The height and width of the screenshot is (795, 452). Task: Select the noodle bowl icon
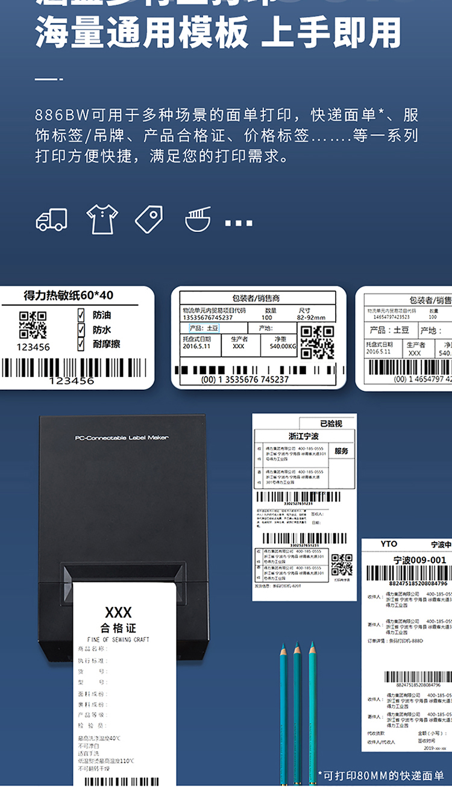(x=198, y=219)
